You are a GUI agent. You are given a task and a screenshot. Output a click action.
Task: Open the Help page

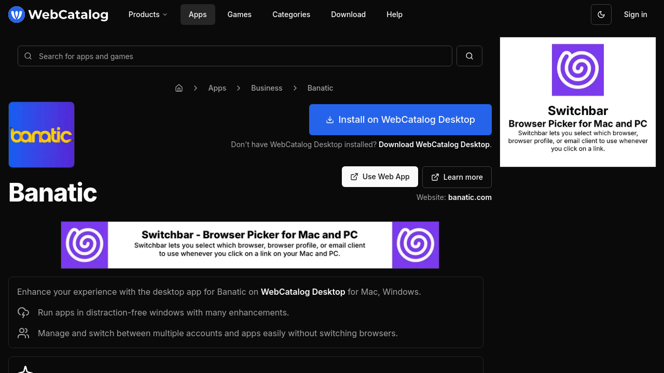394,15
